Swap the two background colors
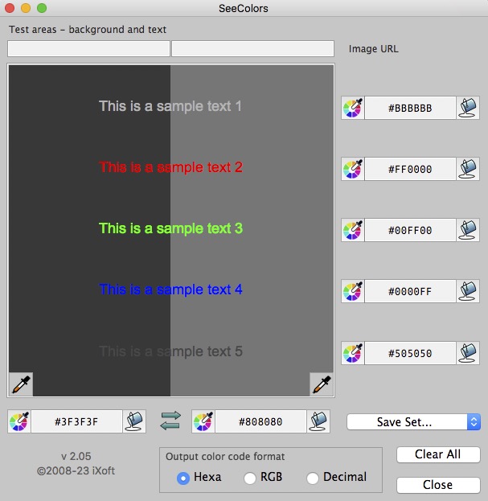488x501 pixels. tap(170, 421)
